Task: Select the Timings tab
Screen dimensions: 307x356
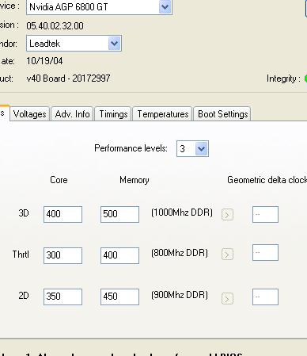Action: tap(113, 114)
